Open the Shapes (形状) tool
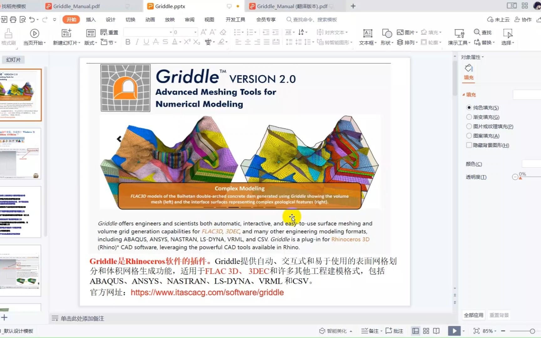The width and height of the screenshot is (541, 338). (387, 37)
